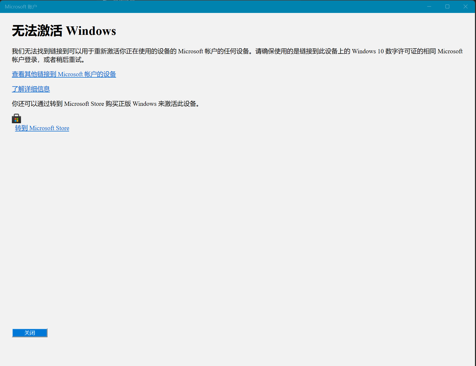Viewport: 476px width, 366px height.
Task: Go to Microsoft Store via the 转到 Microsoft Store link
Action: [42, 128]
